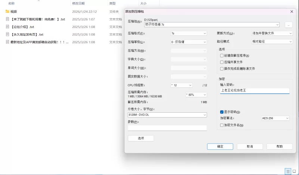This screenshot has height=175, width=299.
Task: Open 压缩格式 dropdown showing 7z
Action: point(189,33)
